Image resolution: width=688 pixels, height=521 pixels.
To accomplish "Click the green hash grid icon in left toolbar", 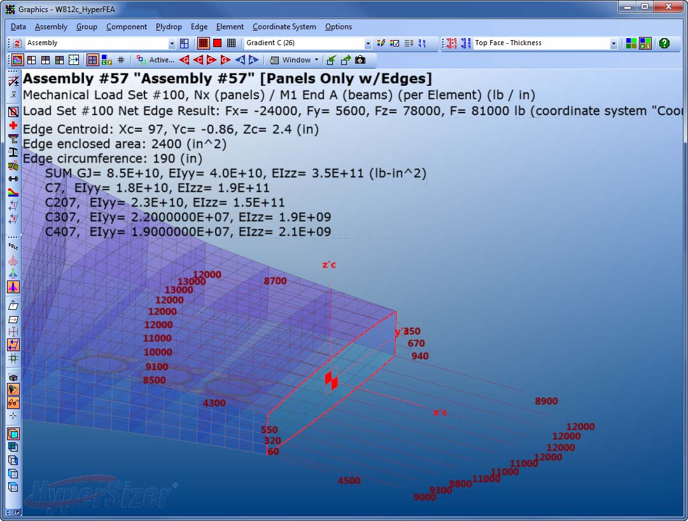I will click(x=13, y=358).
